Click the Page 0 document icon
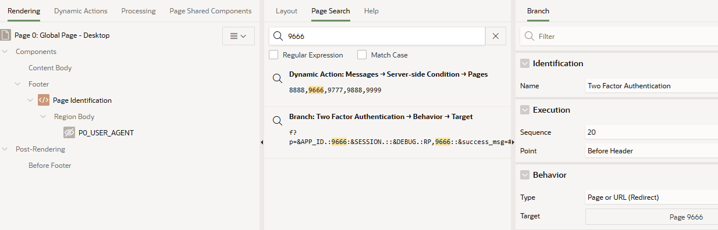The height and width of the screenshot is (230, 718). (x=5, y=35)
